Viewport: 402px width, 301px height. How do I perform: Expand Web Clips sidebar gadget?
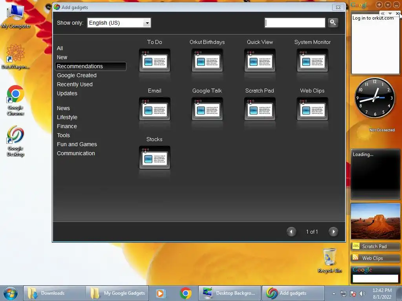point(375,258)
